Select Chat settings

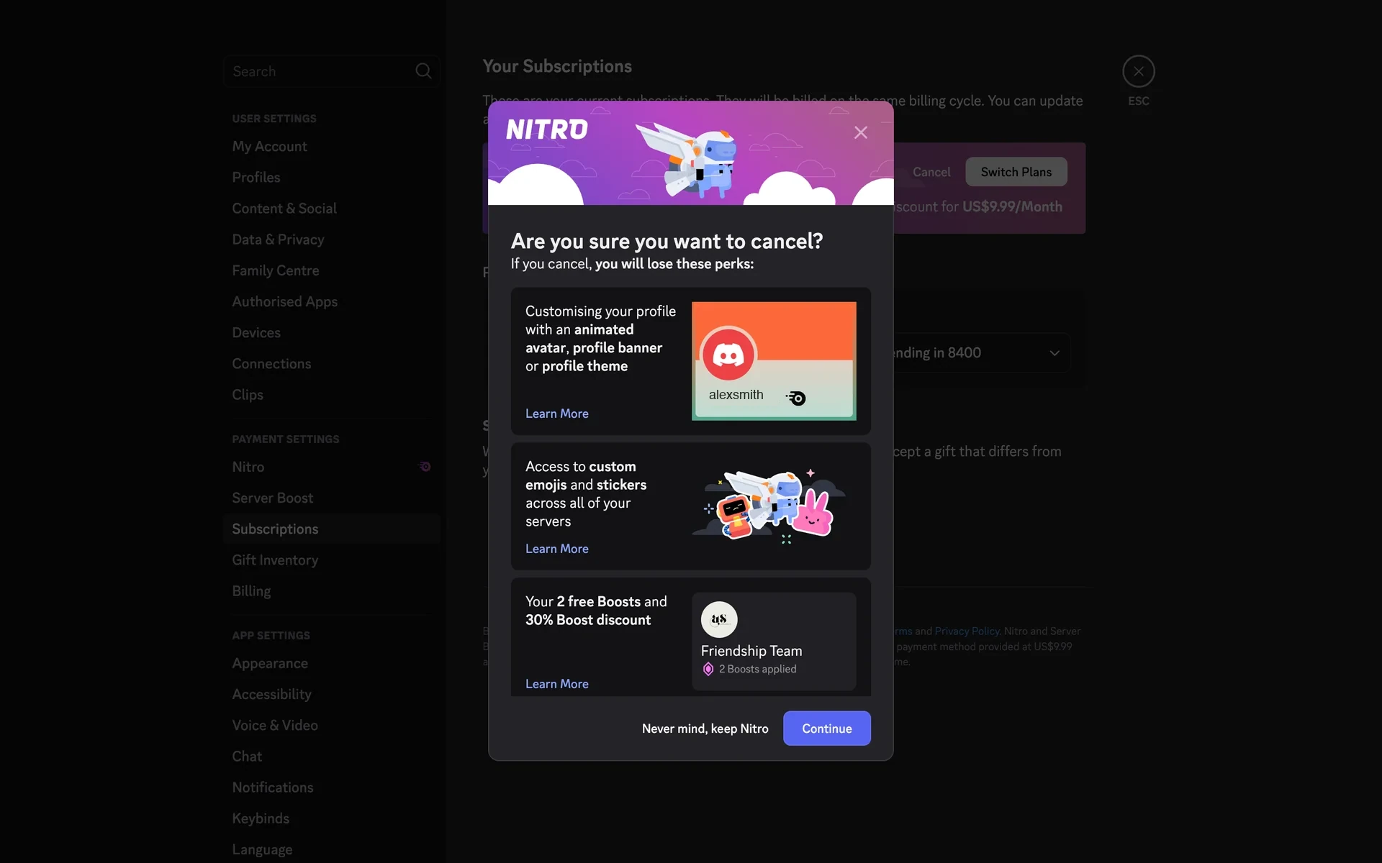(331, 756)
